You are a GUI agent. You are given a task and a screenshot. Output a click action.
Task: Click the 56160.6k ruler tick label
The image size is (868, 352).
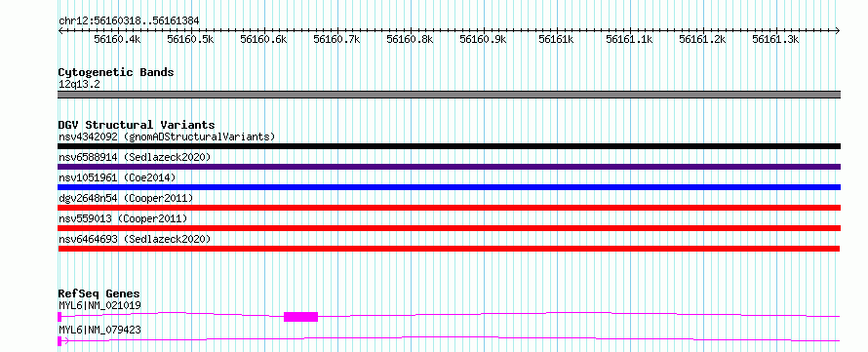pyautogui.click(x=263, y=39)
